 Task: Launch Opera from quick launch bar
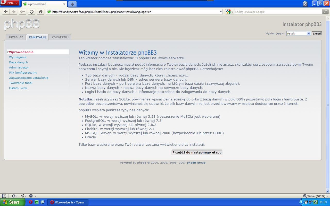tap(31, 202)
